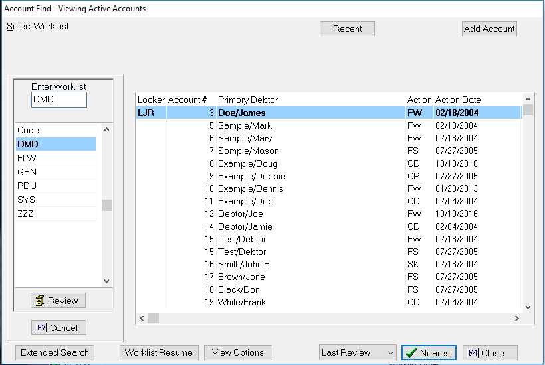545x365 pixels.
Task: Click the Review button with book icon
Action: (x=58, y=301)
